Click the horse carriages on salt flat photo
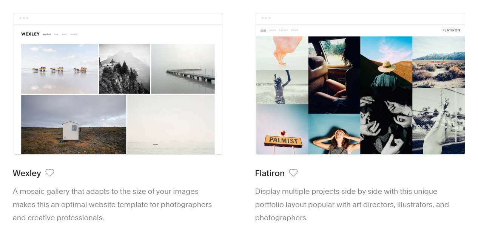The image size is (478, 239). pyautogui.click(x=59, y=69)
